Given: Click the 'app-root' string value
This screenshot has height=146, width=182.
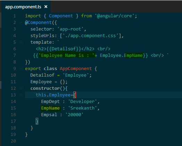Looking at the screenshot, I should pos(71,29).
